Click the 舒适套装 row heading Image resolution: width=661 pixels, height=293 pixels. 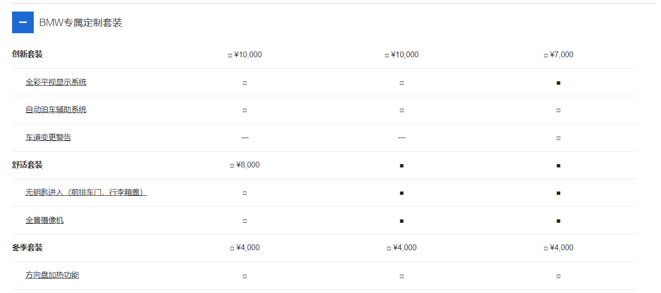click(x=27, y=165)
